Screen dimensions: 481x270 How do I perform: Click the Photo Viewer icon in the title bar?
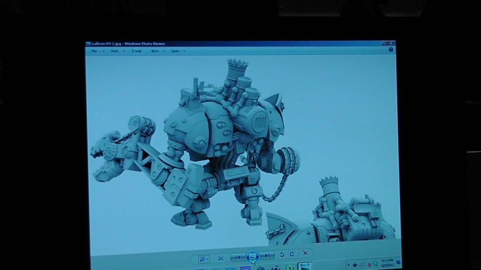[x=88, y=44]
